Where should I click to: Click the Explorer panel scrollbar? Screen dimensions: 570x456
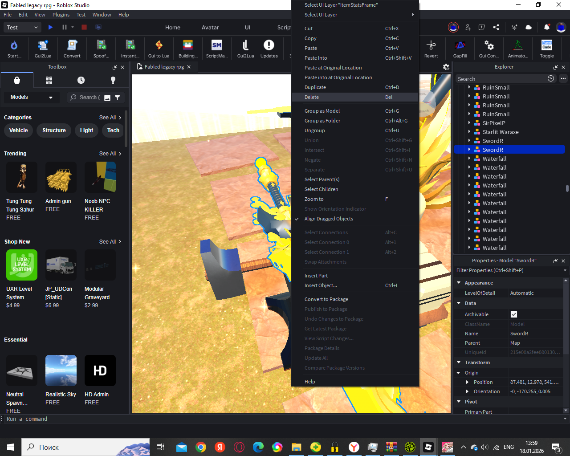(x=567, y=188)
